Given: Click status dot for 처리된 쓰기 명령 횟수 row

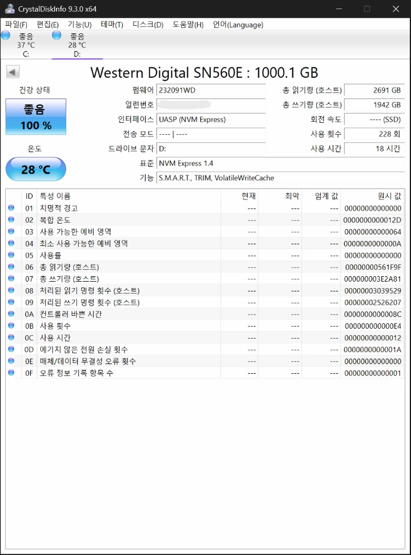Looking at the screenshot, I should [x=12, y=302].
